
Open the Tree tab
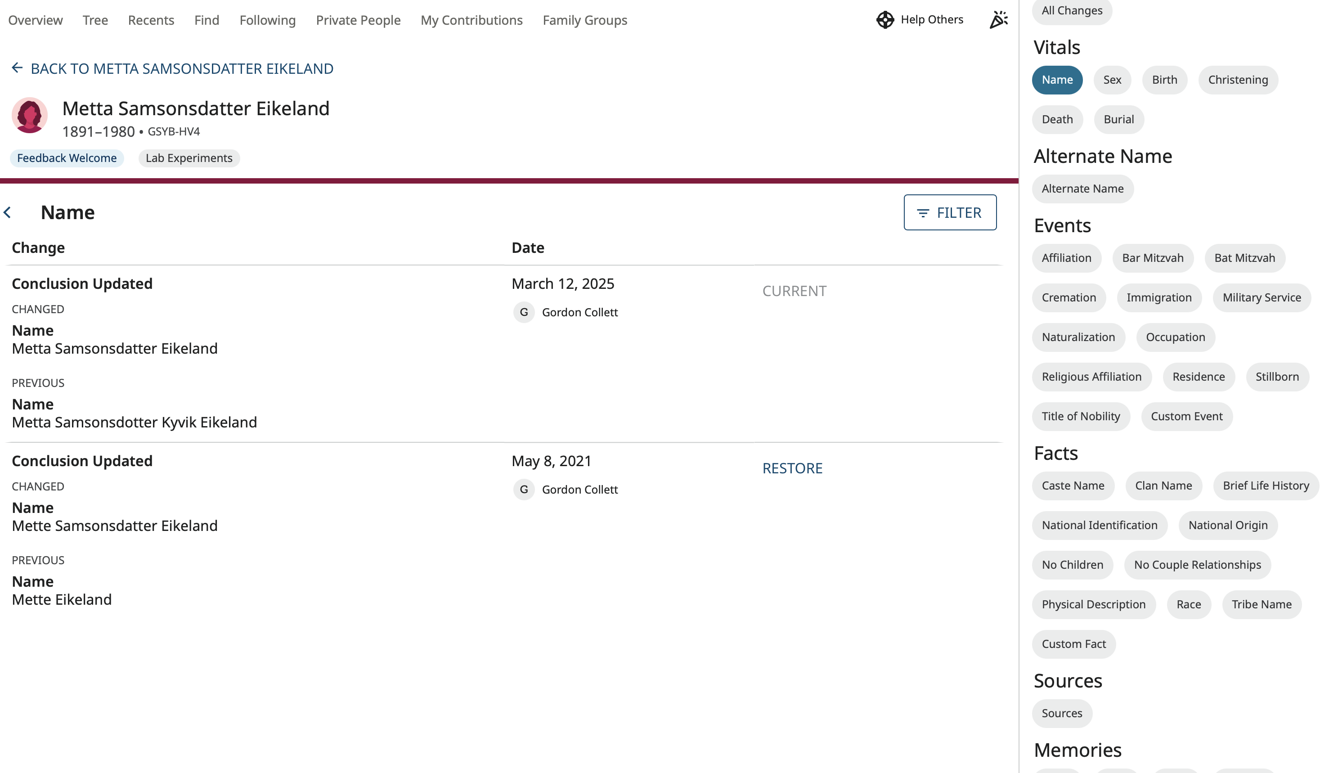[95, 20]
